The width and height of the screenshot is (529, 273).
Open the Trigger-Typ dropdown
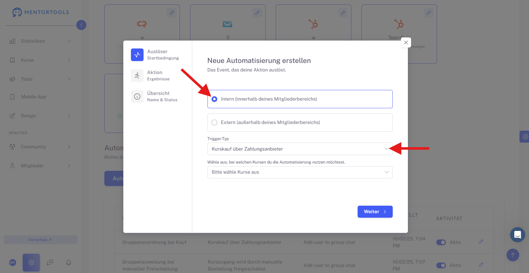(x=300, y=149)
